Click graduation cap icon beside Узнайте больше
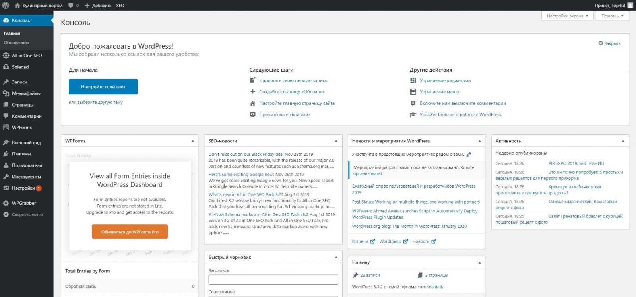This screenshot has height=297, width=636. 413,115
